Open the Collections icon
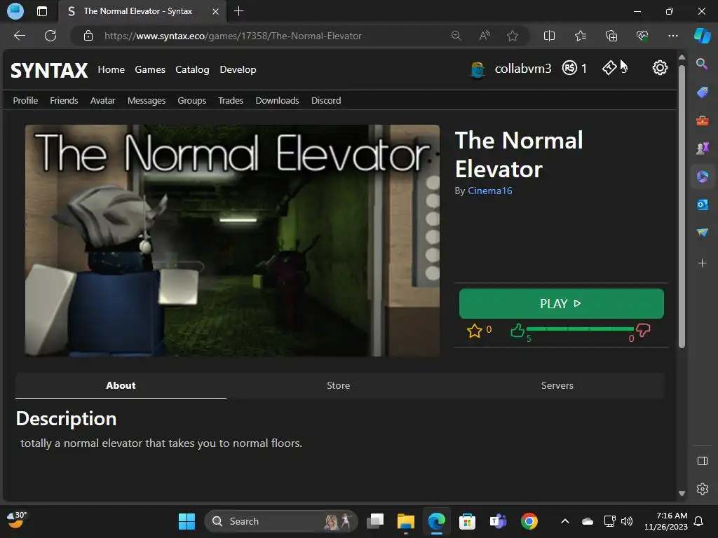The width and height of the screenshot is (718, 538). click(611, 36)
